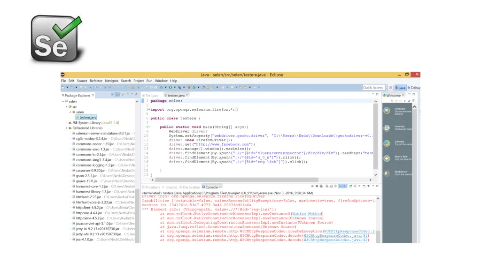Click Remove All Terminated Launches console icon
This screenshot has width=481, height=270.
321,186
